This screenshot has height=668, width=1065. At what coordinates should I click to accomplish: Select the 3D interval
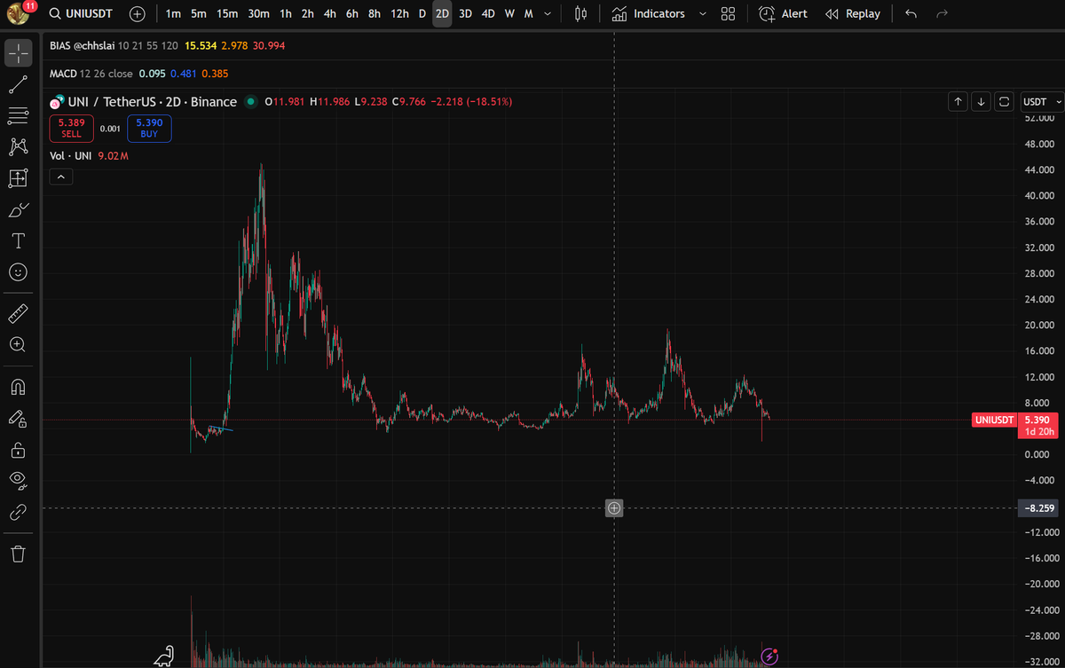pos(465,14)
